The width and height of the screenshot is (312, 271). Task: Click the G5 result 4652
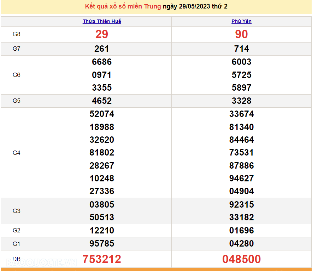pos(101,101)
